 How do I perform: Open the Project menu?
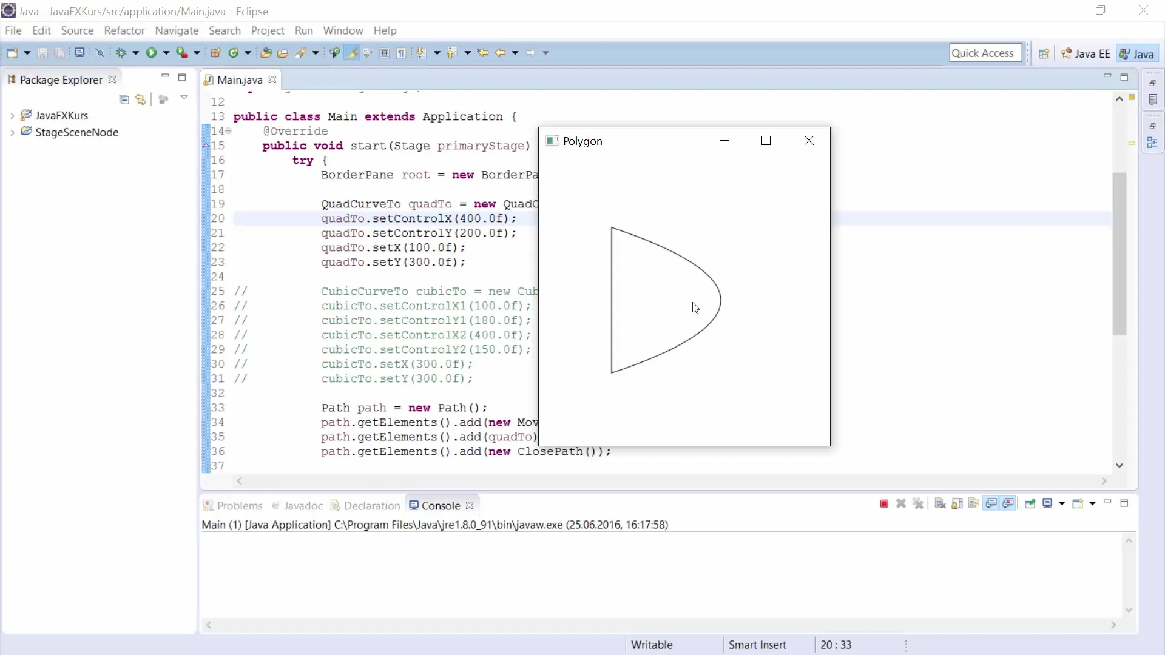point(268,30)
